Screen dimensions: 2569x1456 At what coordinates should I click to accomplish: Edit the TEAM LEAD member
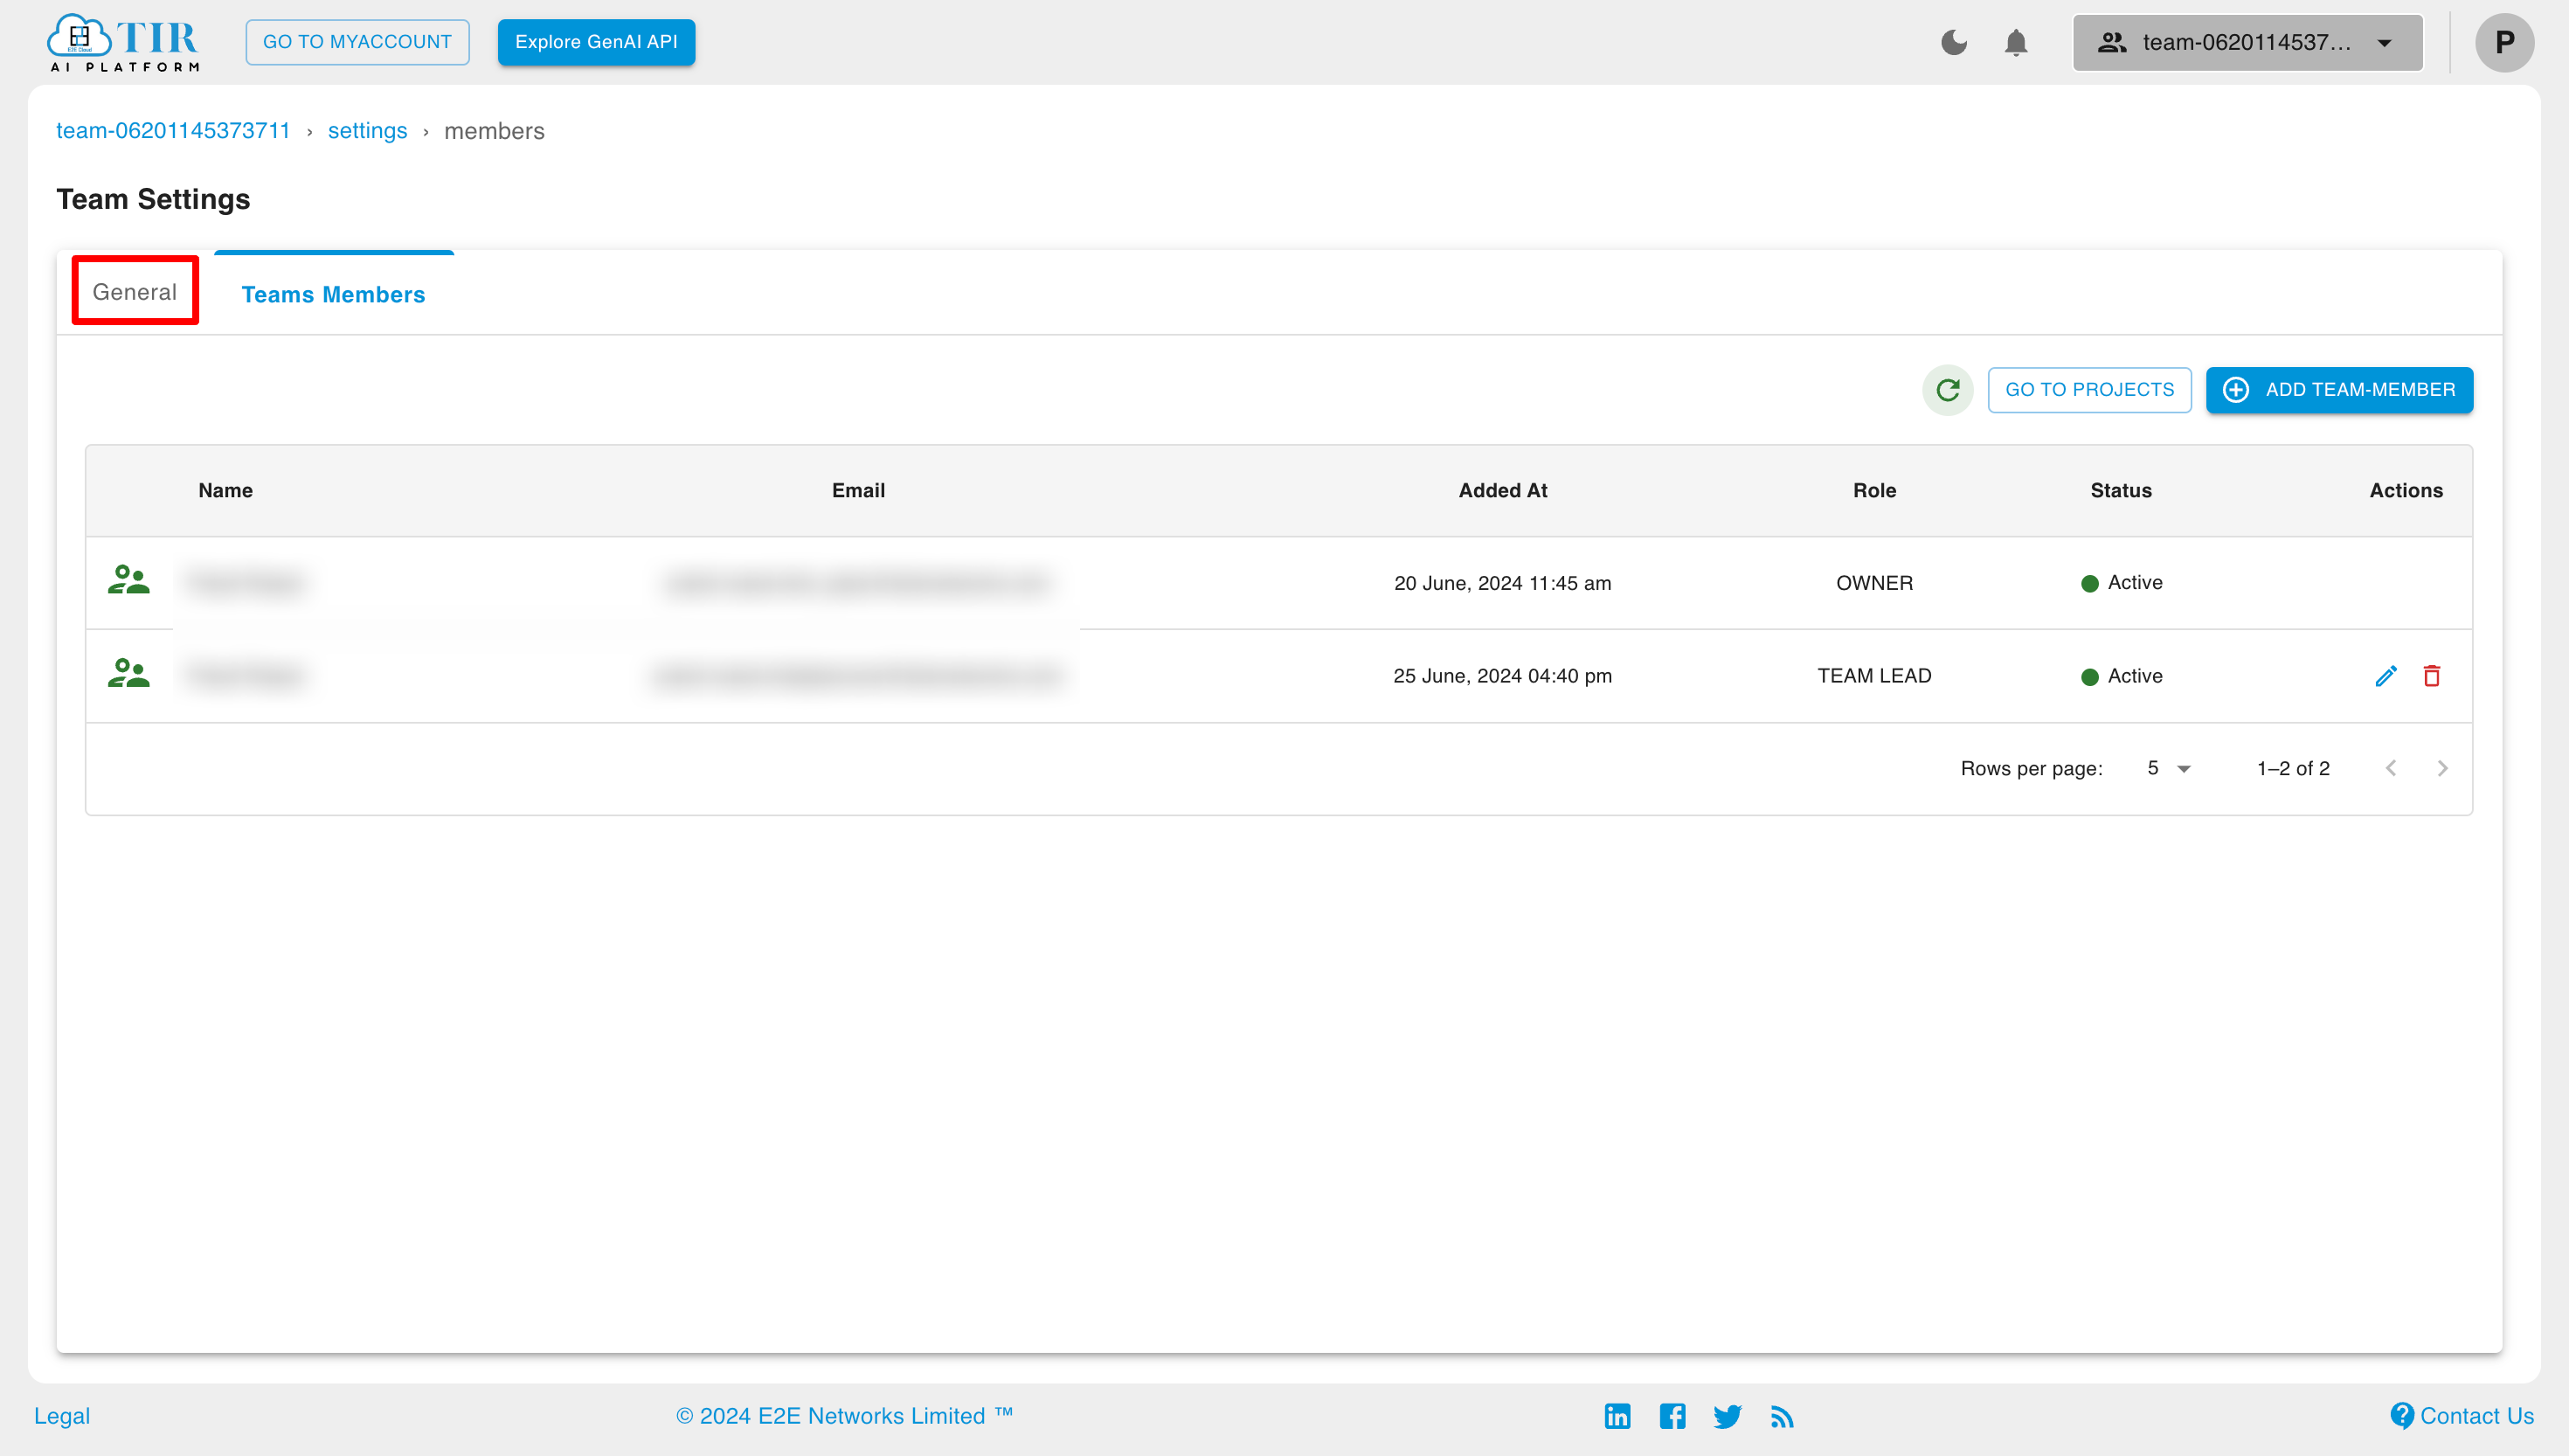coord(2385,676)
